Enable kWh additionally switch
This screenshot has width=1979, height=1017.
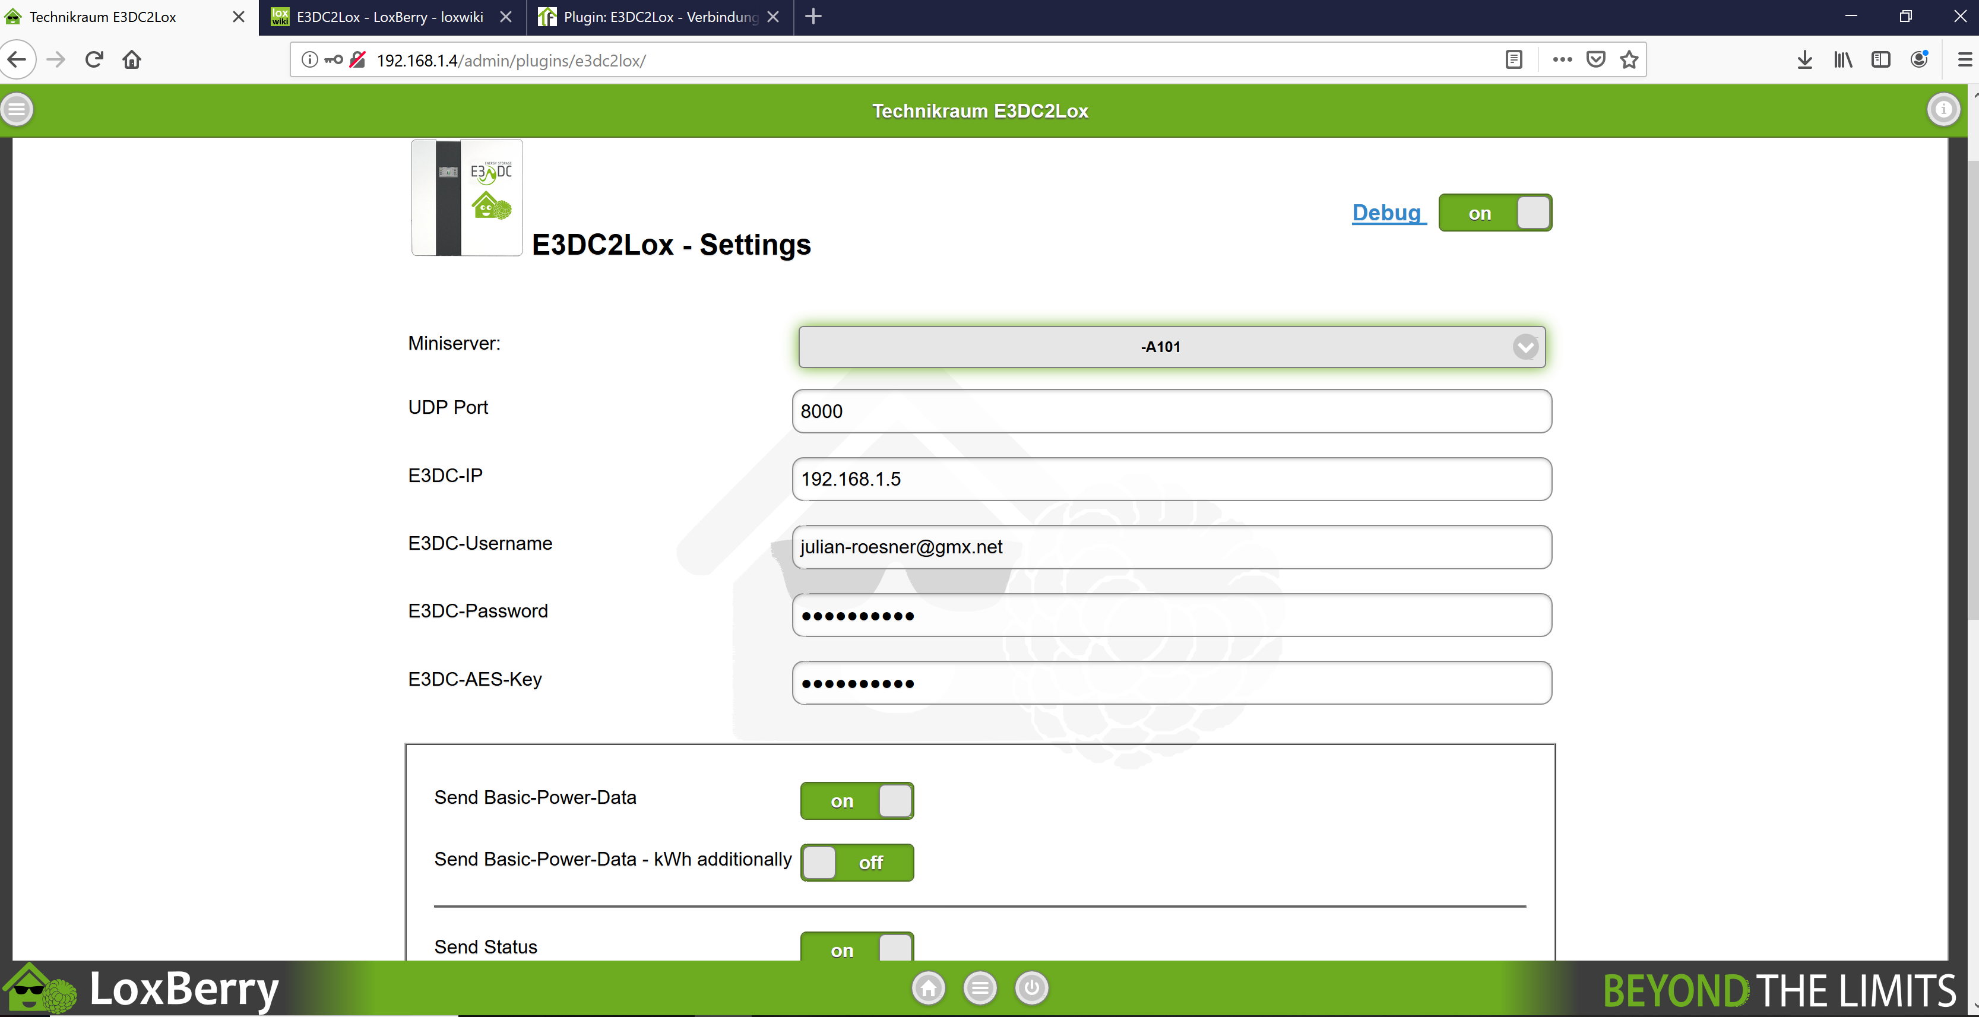(x=857, y=863)
